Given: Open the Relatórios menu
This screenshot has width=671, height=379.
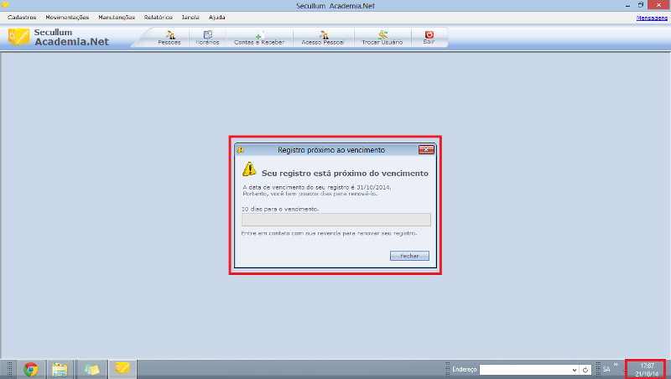Looking at the screenshot, I should click(x=158, y=17).
